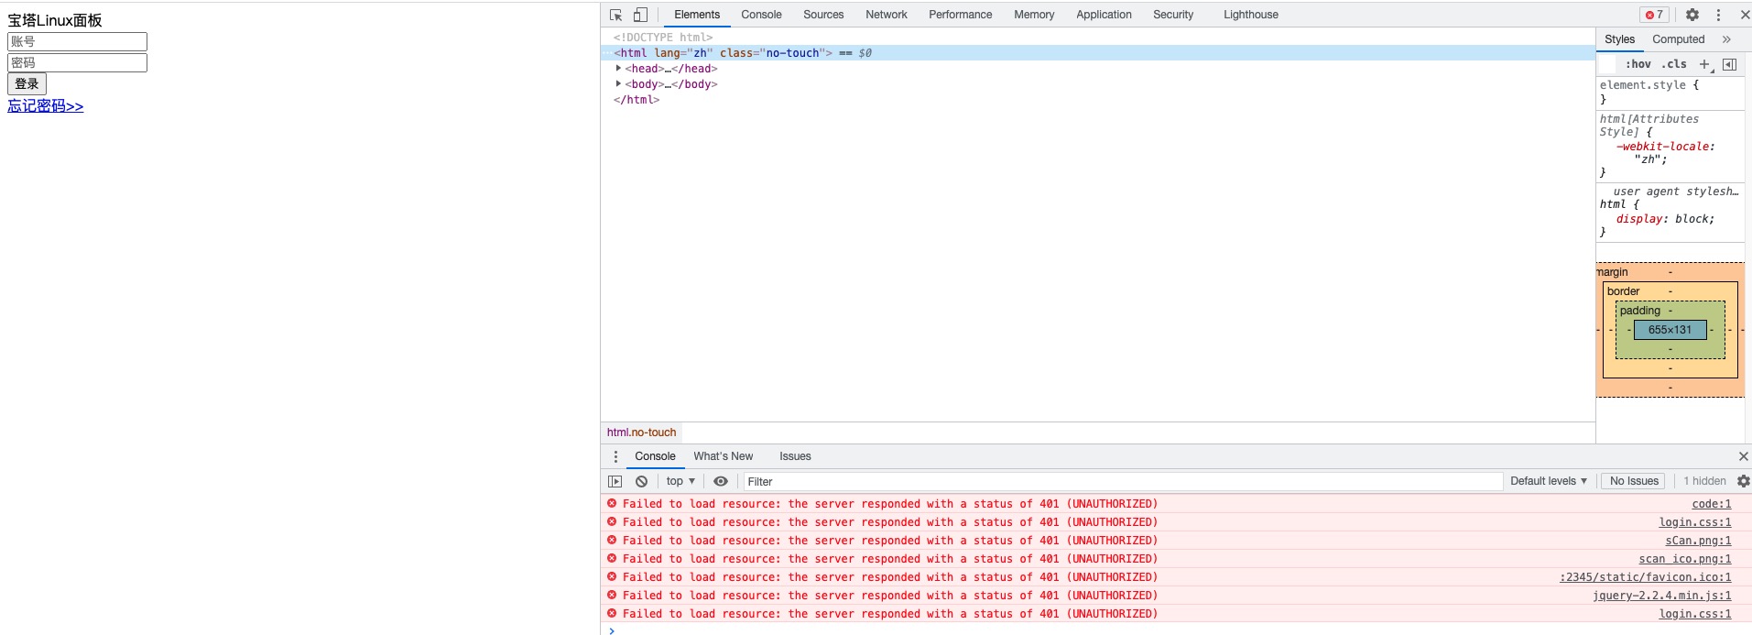Click the new style rule plus icon
This screenshot has width=1752, height=635.
pos(1704,64)
